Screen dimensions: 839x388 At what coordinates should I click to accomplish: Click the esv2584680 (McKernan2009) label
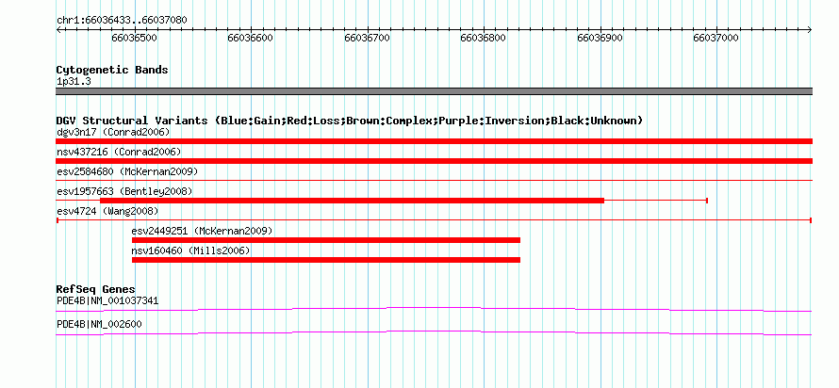(x=127, y=171)
